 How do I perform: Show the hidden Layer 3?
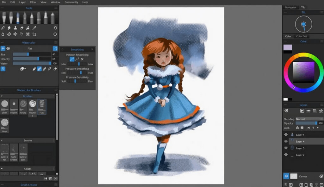(x=286, y=148)
